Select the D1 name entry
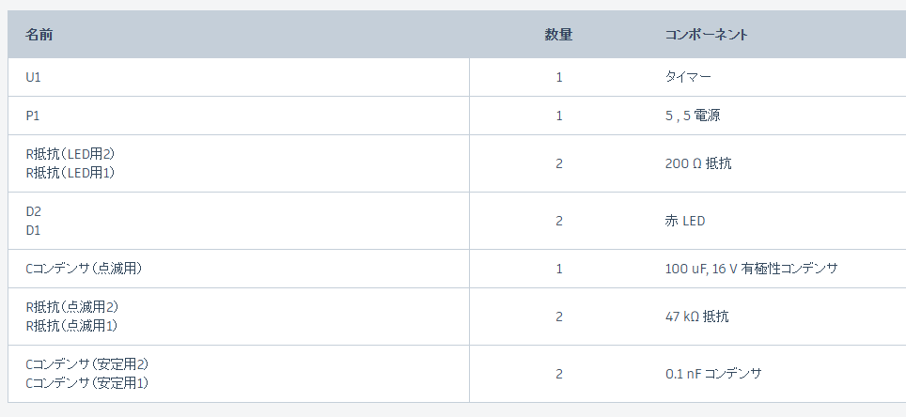 pyautogui.click(x=34, y=230)
